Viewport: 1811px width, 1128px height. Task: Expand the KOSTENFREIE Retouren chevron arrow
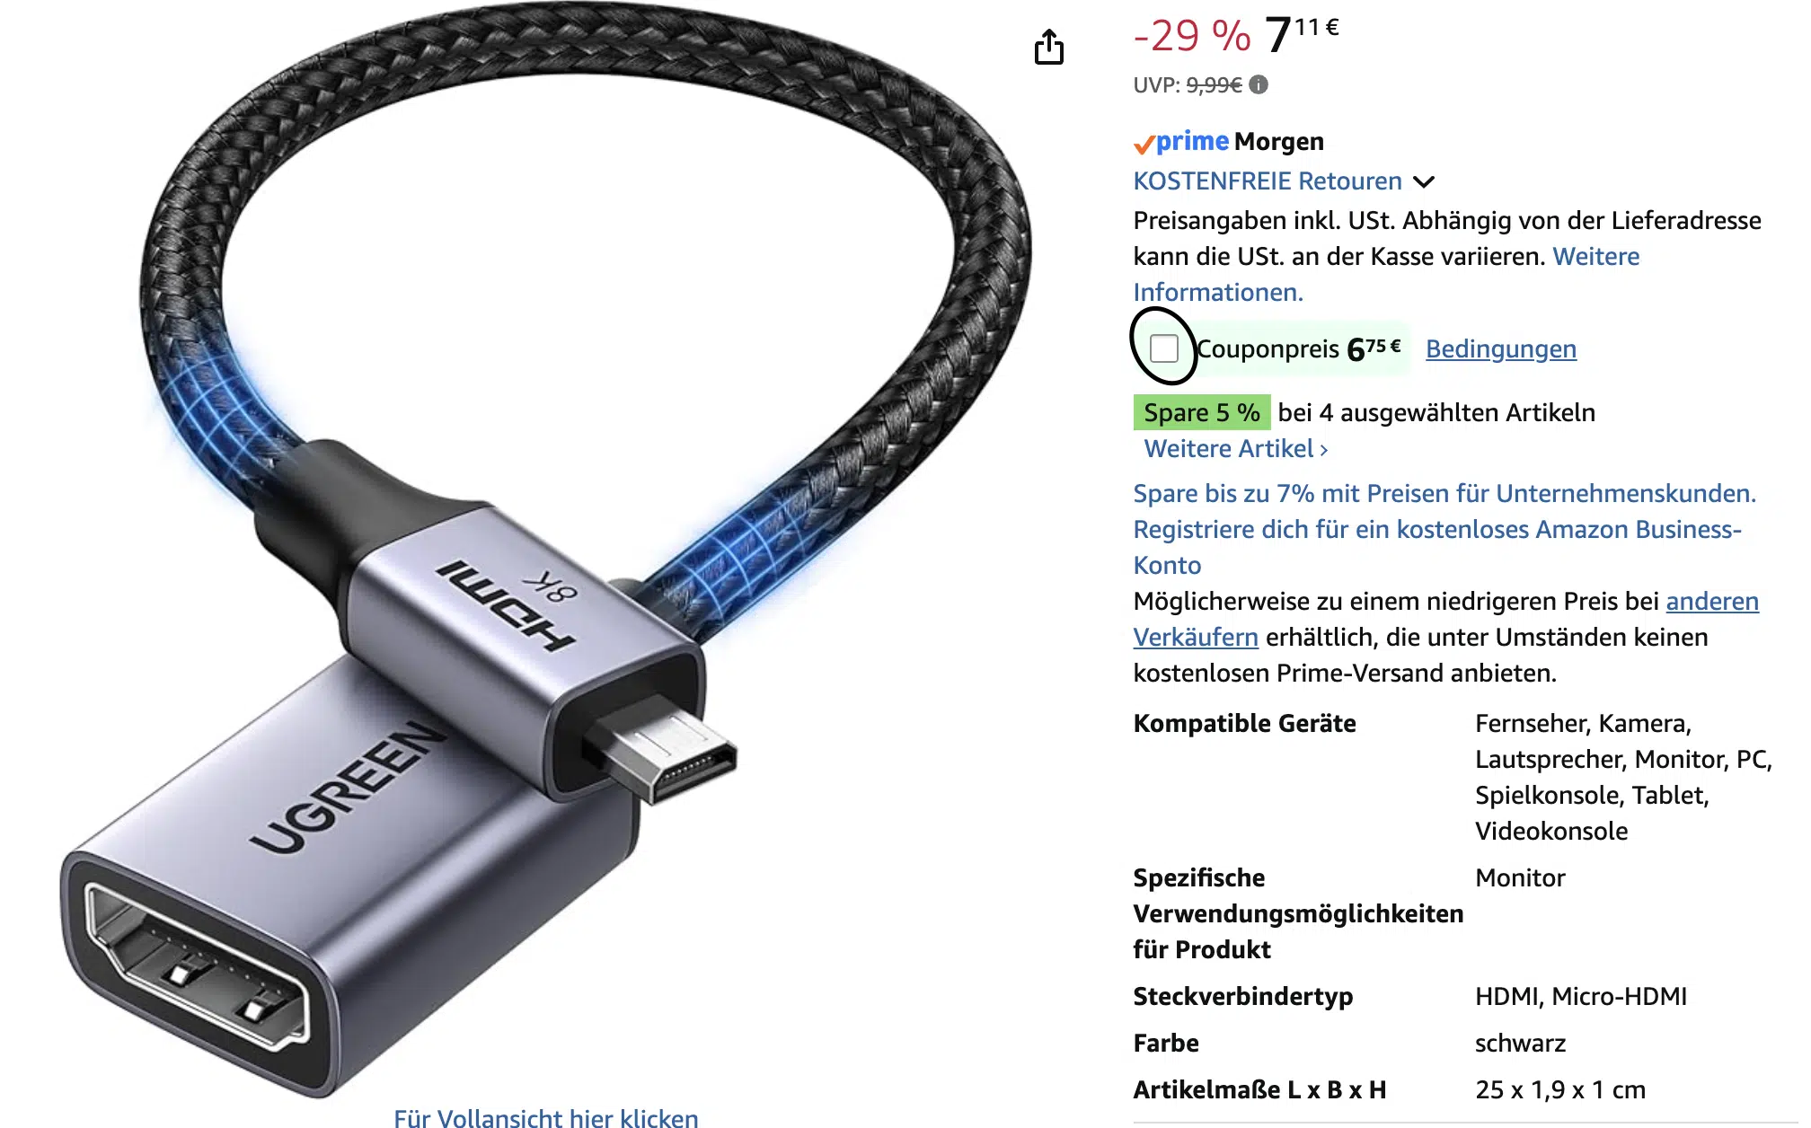[x=1424, y=181]
